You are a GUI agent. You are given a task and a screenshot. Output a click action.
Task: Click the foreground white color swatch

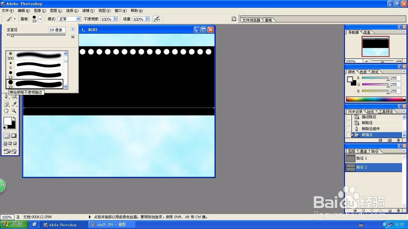pos(7,121)
